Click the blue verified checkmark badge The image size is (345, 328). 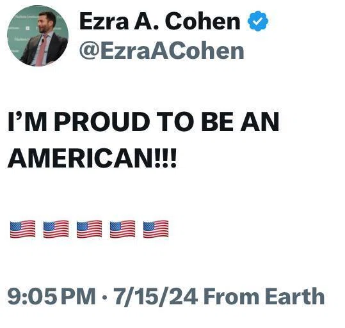click(x=258, y=21)
